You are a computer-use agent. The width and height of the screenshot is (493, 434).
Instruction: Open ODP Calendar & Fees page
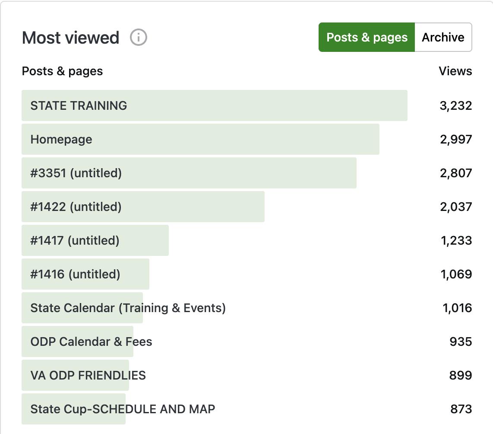tap(91, 341)
